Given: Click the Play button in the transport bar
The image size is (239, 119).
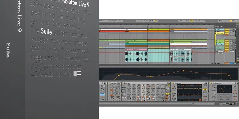Looking at the screenshot, I should pos(148,21).
